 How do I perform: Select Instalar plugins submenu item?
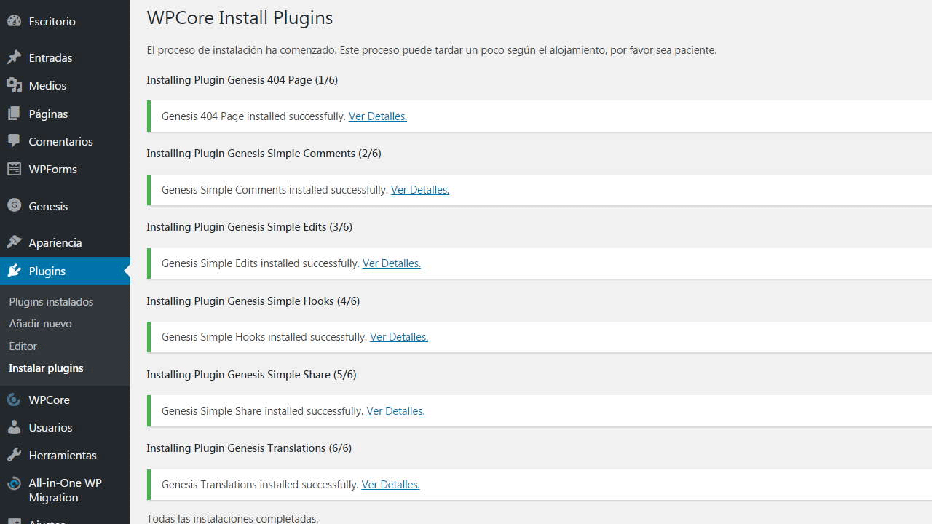click(46, 368)
